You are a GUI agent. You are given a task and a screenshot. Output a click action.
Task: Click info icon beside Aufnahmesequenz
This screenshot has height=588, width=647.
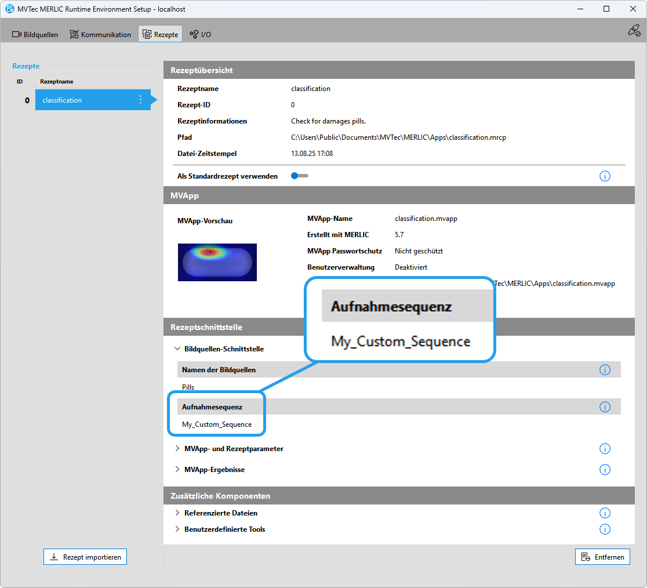click(x=605, y=407)
